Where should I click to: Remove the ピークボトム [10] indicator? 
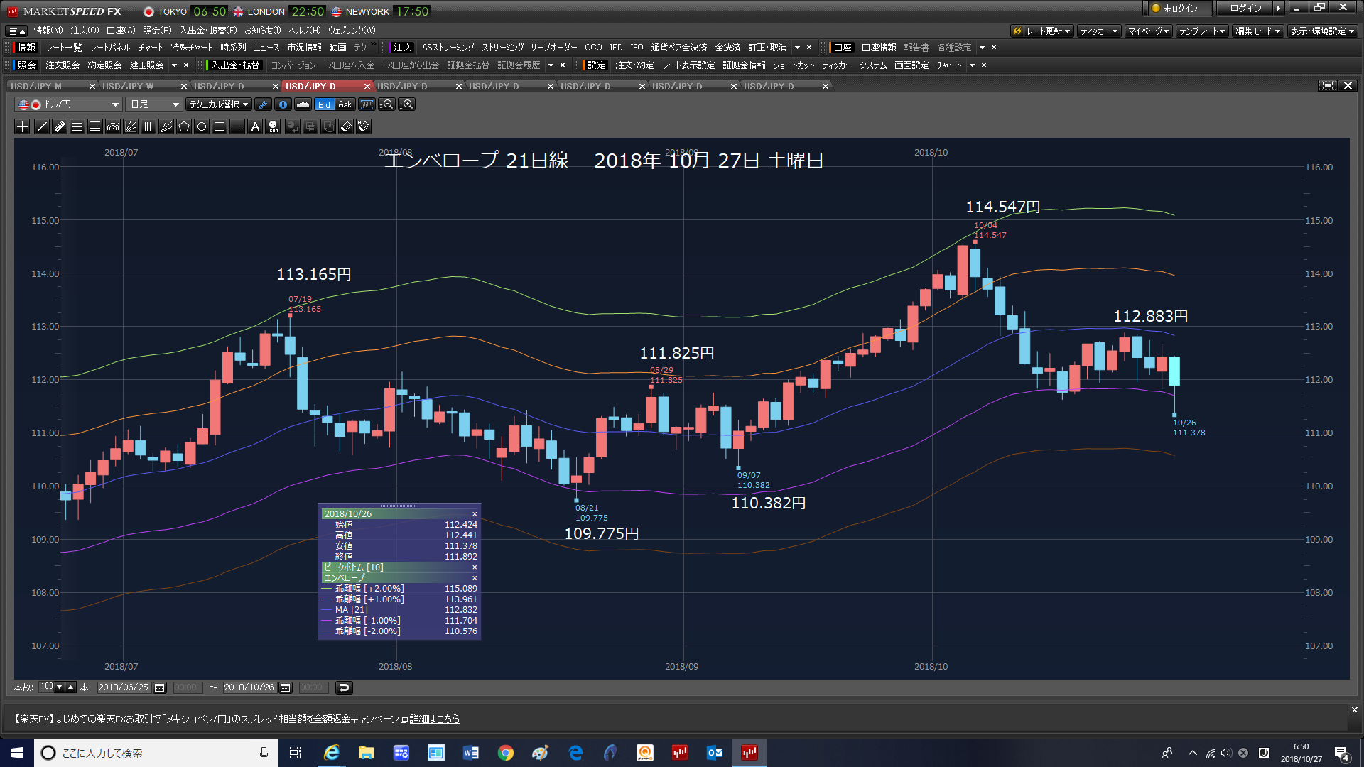475,567
